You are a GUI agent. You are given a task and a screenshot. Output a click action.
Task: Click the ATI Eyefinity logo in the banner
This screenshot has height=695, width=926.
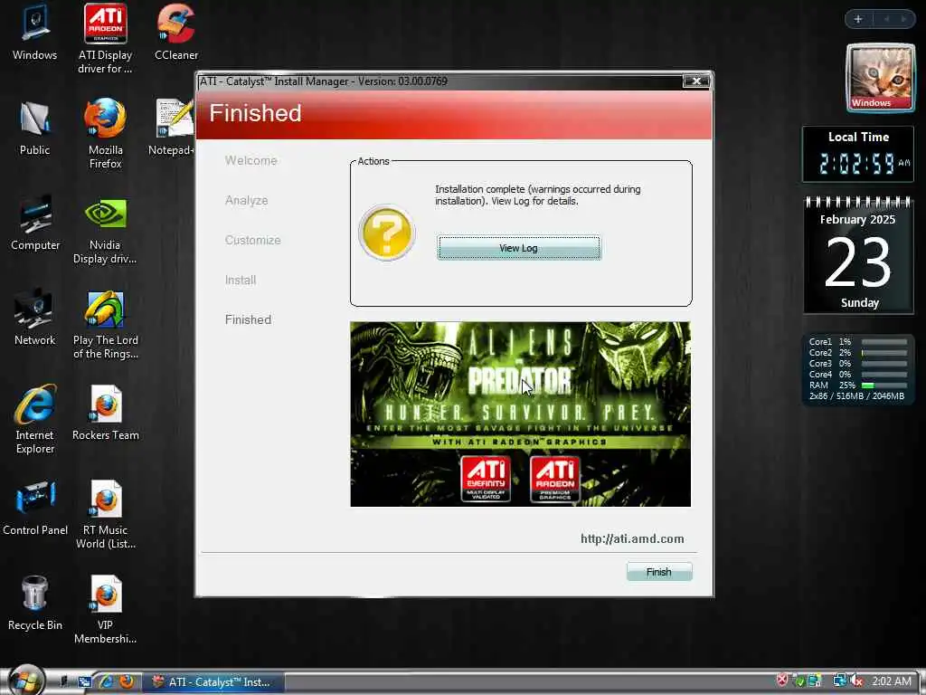(x=486, y=479)
